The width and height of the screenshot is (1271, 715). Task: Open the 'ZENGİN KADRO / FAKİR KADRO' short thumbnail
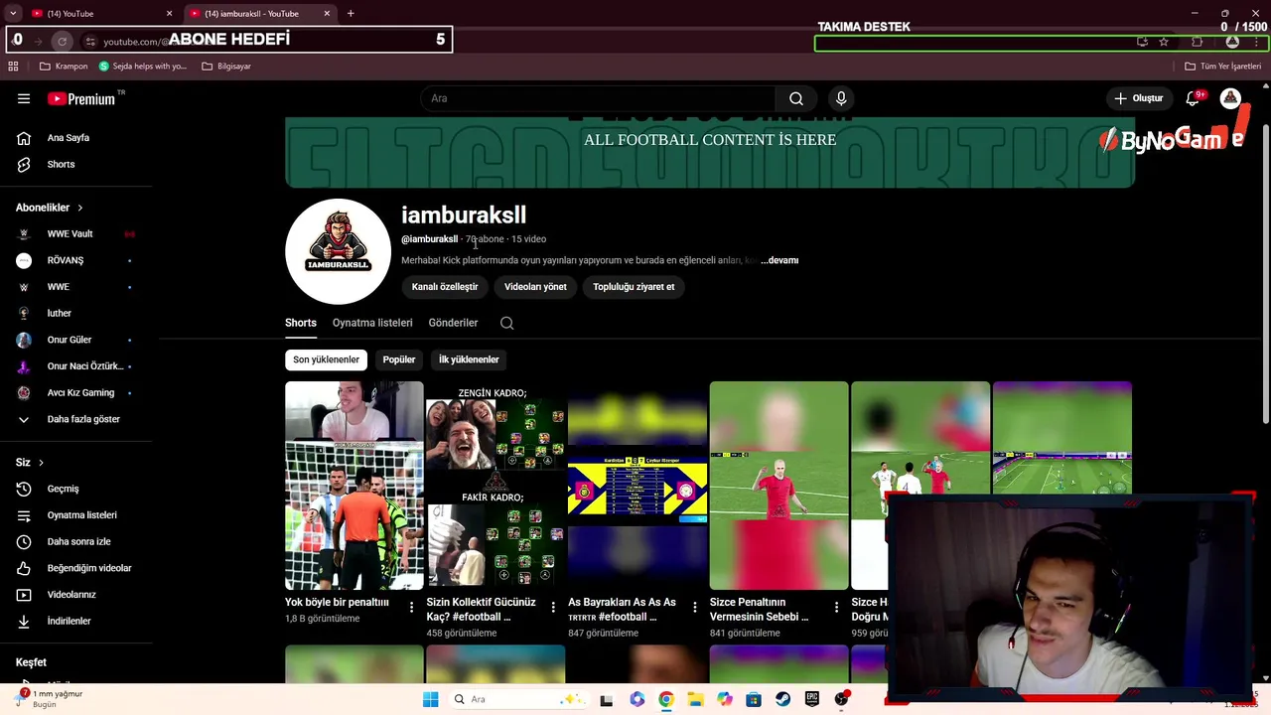pyautogui.click(x=495, y=486)
